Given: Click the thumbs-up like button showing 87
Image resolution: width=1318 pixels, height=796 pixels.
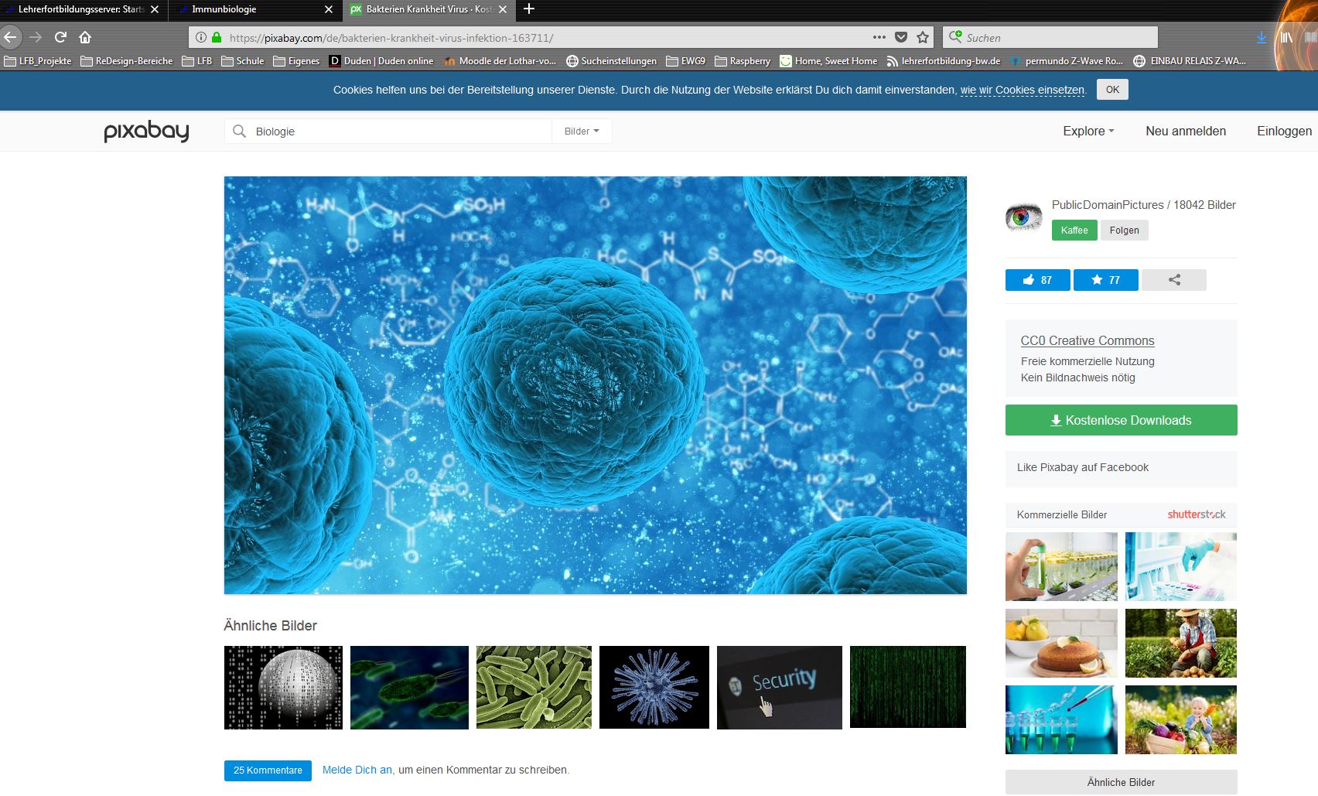Looking at the screenshot, I should point(1037,280).
